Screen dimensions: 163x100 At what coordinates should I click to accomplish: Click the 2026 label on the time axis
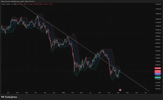pos(63,93)
